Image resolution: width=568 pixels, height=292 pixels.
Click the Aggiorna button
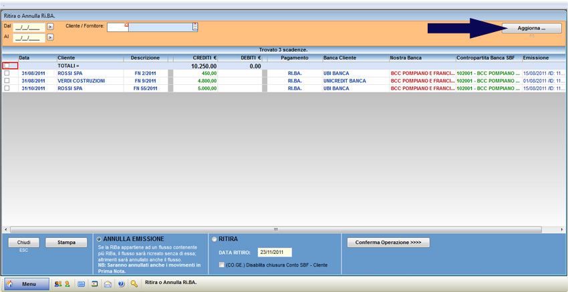pos(531,29)
